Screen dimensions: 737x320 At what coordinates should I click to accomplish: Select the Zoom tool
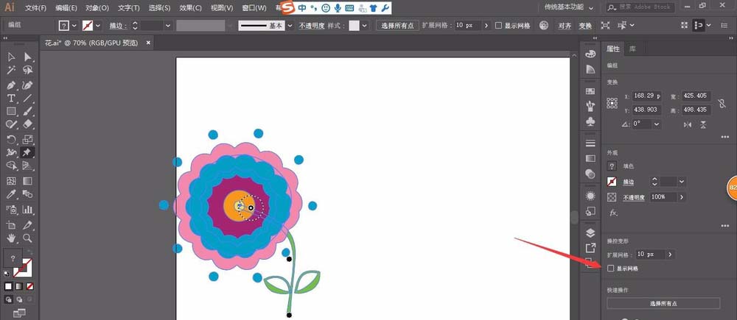click(x=28, y=238)
